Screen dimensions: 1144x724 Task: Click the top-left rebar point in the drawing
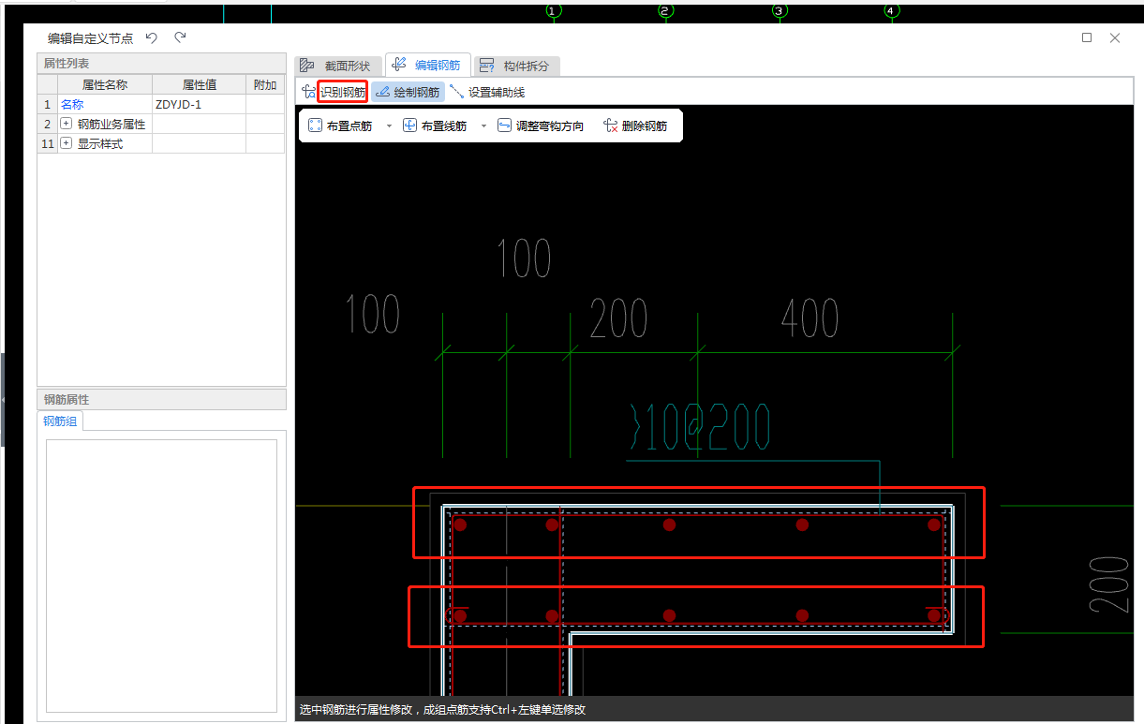460,525
